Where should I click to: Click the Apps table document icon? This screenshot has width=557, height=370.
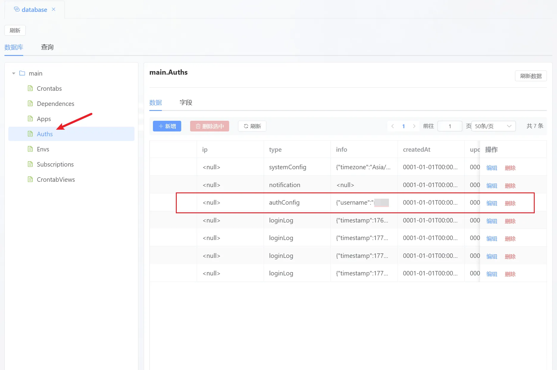point(30,119)
